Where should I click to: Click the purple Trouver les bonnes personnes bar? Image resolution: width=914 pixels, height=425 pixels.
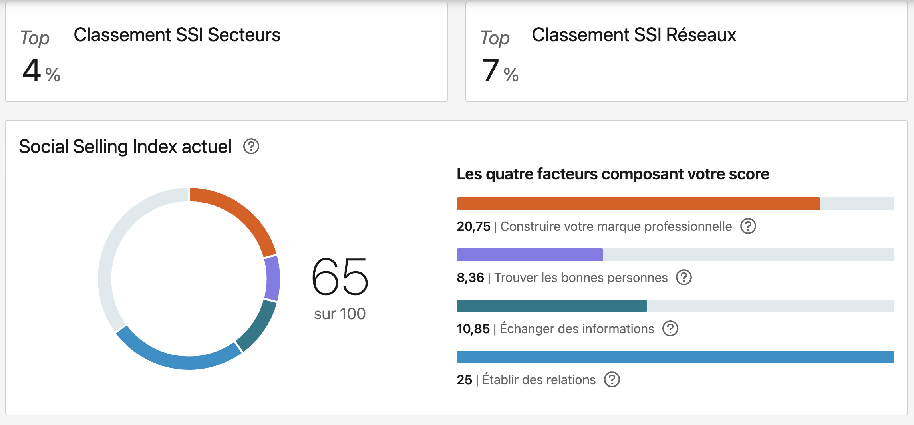click(x=530, y=255)
